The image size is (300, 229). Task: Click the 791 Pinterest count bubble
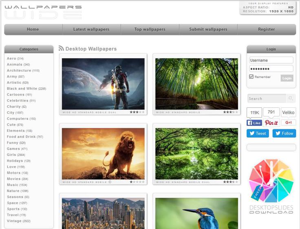pos(271,112)
